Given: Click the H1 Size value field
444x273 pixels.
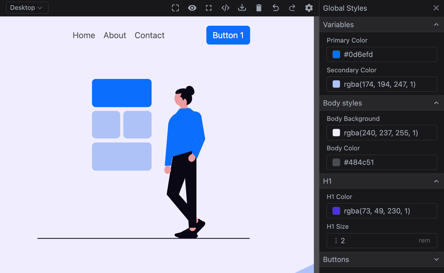Looking at the screenshot, I should [x=377, y=241].
